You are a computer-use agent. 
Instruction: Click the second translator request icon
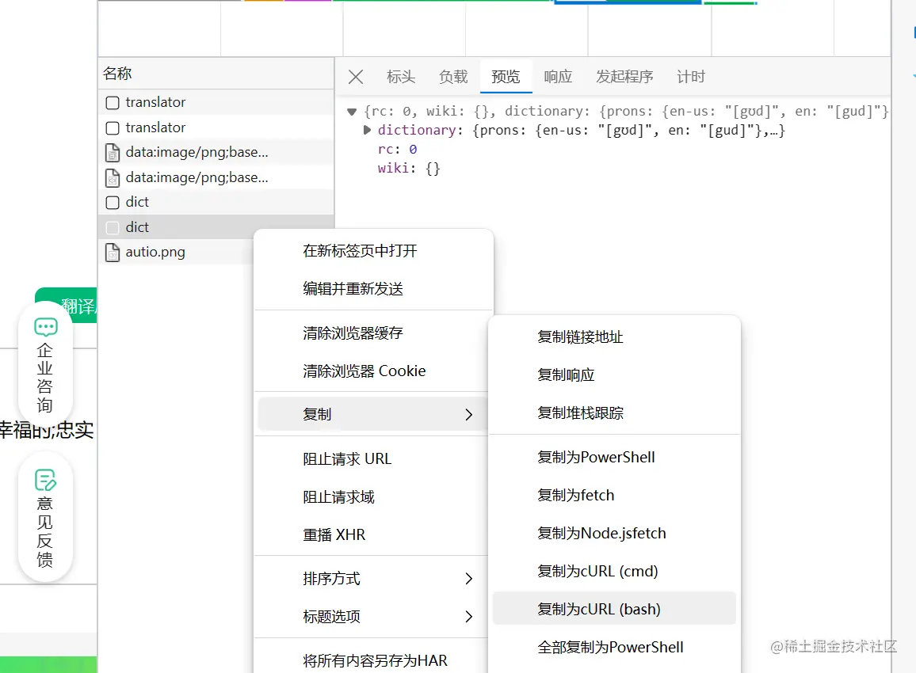113,127
